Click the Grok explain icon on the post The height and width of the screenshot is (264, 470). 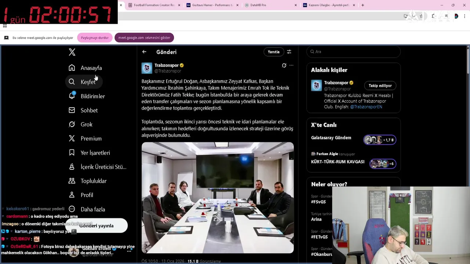(x=284, y=65)
